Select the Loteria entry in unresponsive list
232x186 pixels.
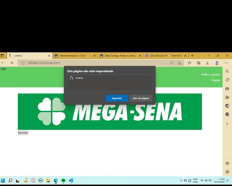(110, 78)
